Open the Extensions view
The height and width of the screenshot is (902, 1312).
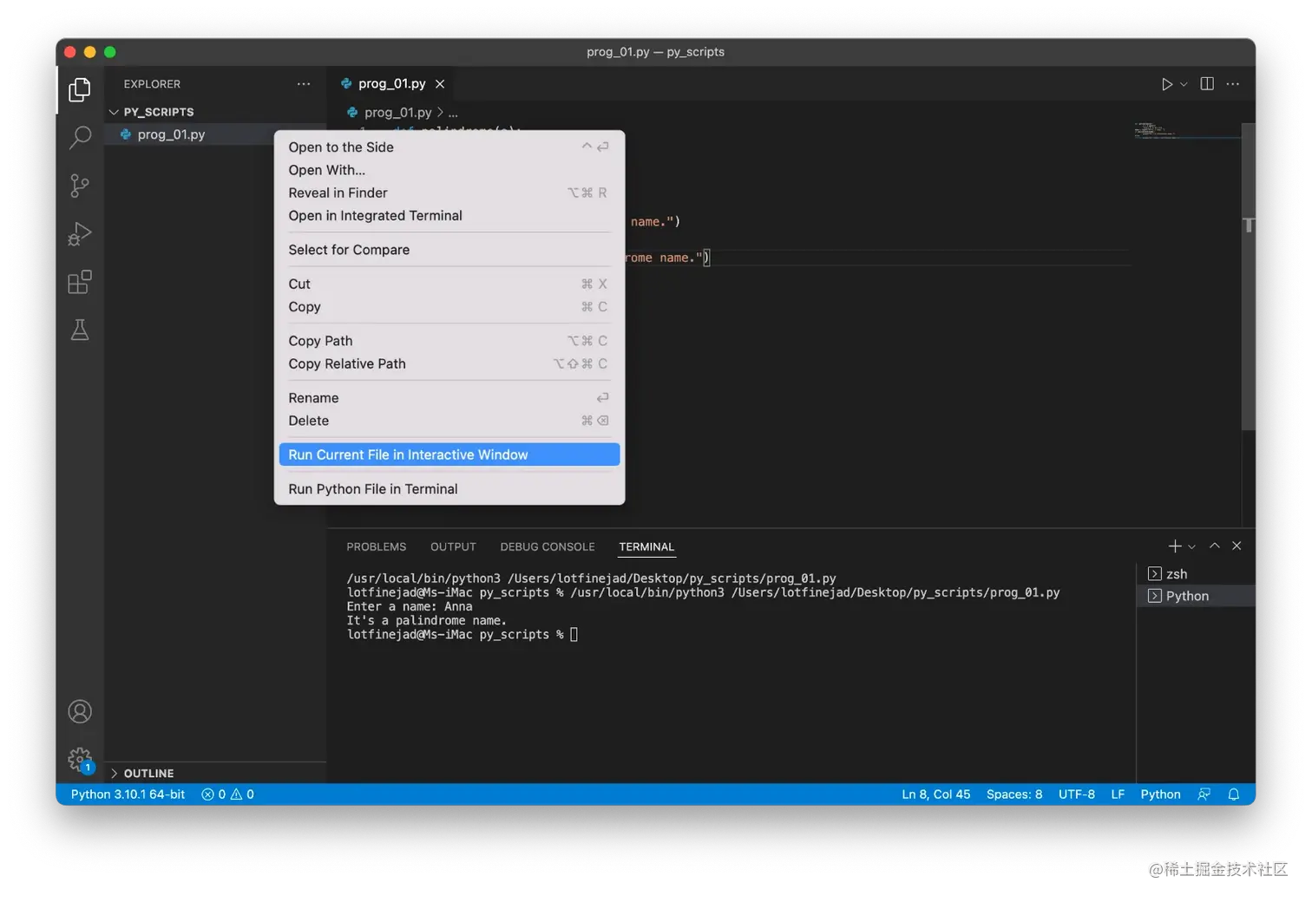[80, 282]
